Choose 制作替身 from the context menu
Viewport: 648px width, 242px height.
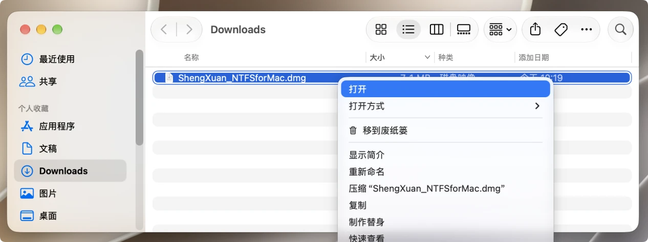click(x=445, y=222)
